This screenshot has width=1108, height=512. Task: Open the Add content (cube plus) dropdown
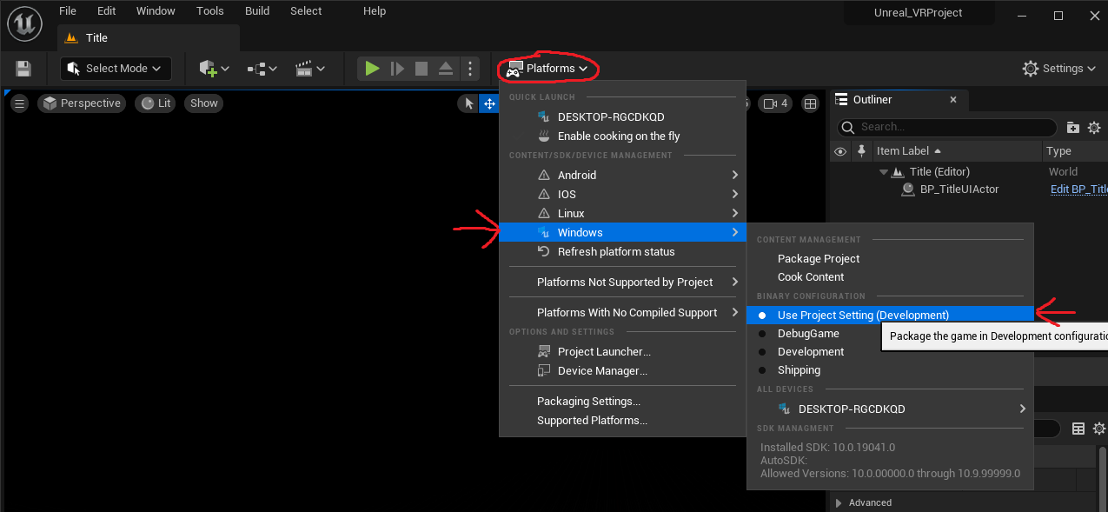214,69
